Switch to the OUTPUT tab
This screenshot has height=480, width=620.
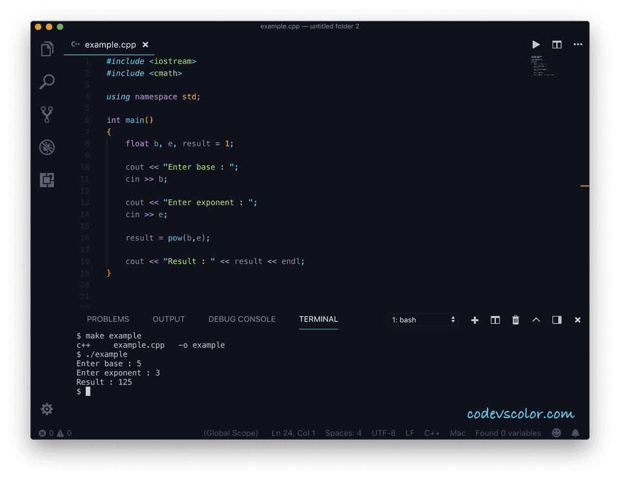pos(169,319)
